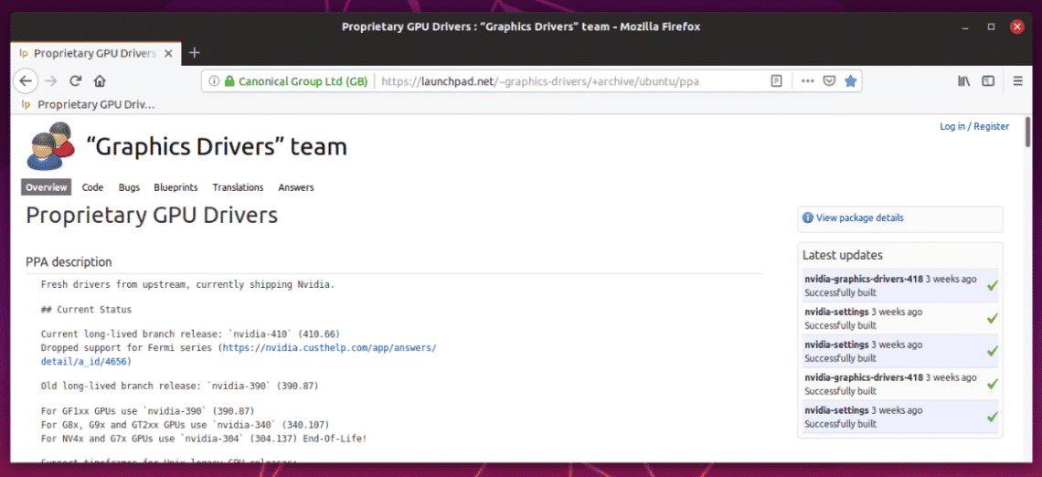
Task: Open the page actions three-dot menu
Action: pos(807,81)
